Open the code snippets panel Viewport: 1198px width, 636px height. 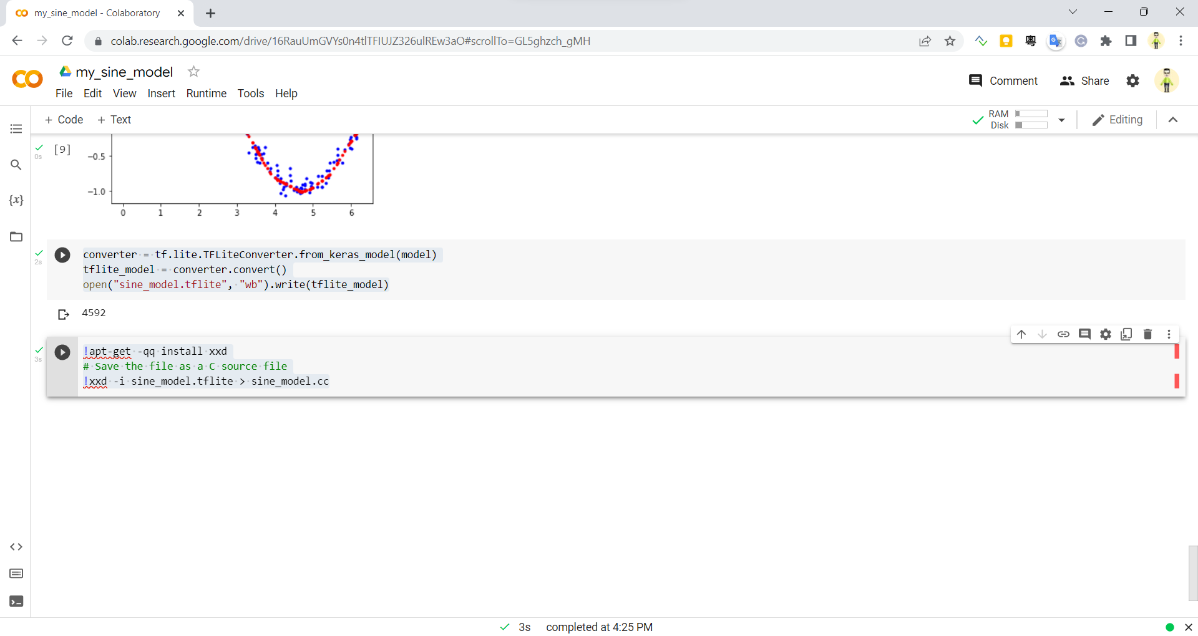pyautogui.click(x=16, y=547)
